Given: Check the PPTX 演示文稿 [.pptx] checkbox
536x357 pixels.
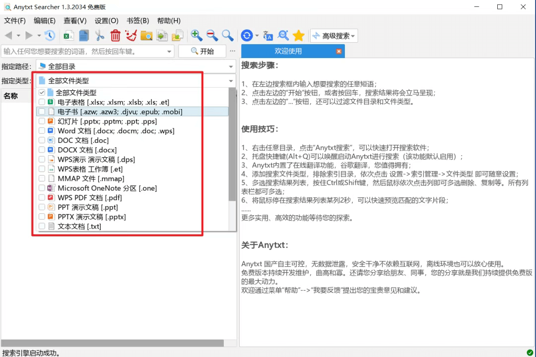Looking at the screenshot, I should tap(42, 217).
